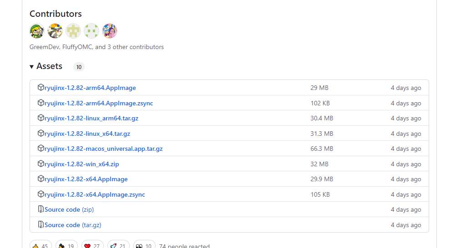
Task: Click package icon beside win_x64.zip
Action: tap(41, 164)
